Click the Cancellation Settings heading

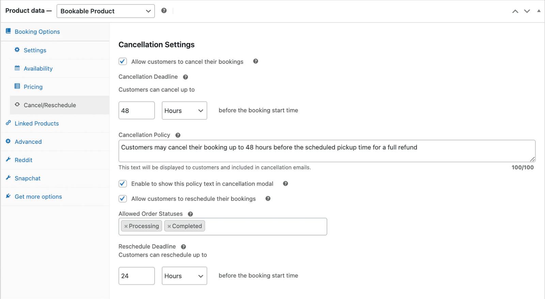click(x=156, y=45)
